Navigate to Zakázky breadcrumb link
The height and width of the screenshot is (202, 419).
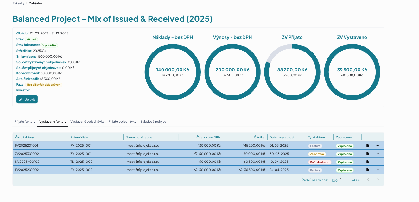18,3
